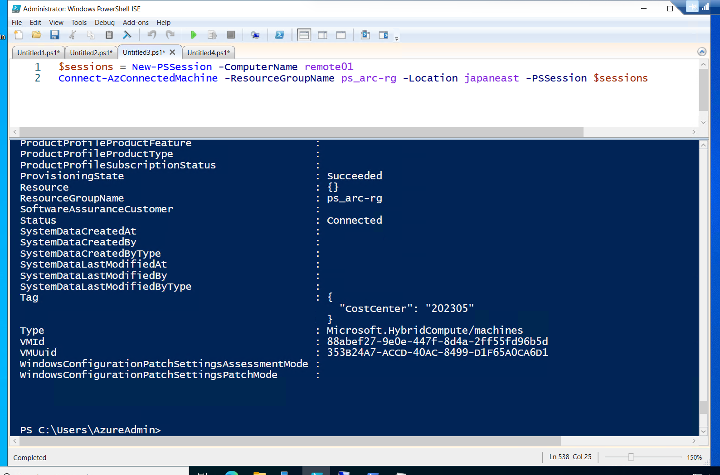720x475 pixels.
Task: Run the script with the green play icon
Action: click(x=194, y=35)
